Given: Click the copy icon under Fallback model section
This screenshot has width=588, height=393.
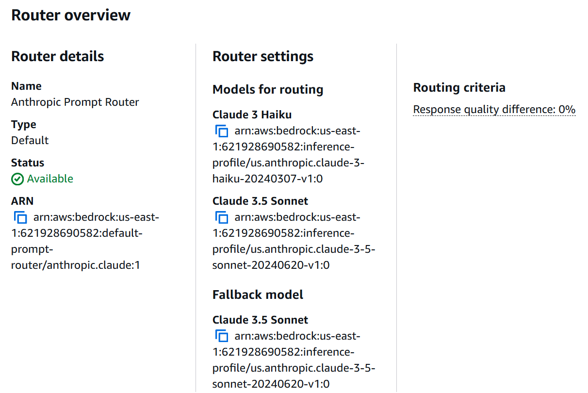Looking at the screenshot, I should point(221,336).
